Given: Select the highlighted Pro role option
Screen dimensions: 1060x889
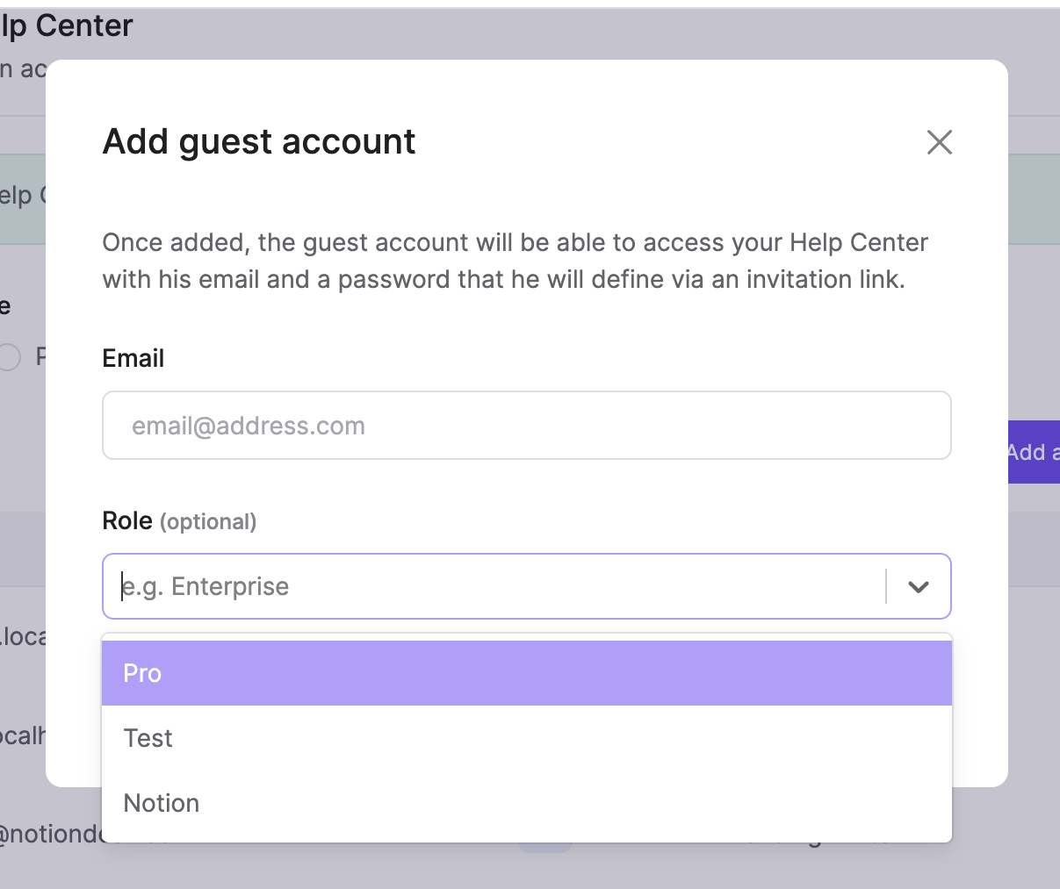Looking at the screenshot, I should tap(527, 673).
